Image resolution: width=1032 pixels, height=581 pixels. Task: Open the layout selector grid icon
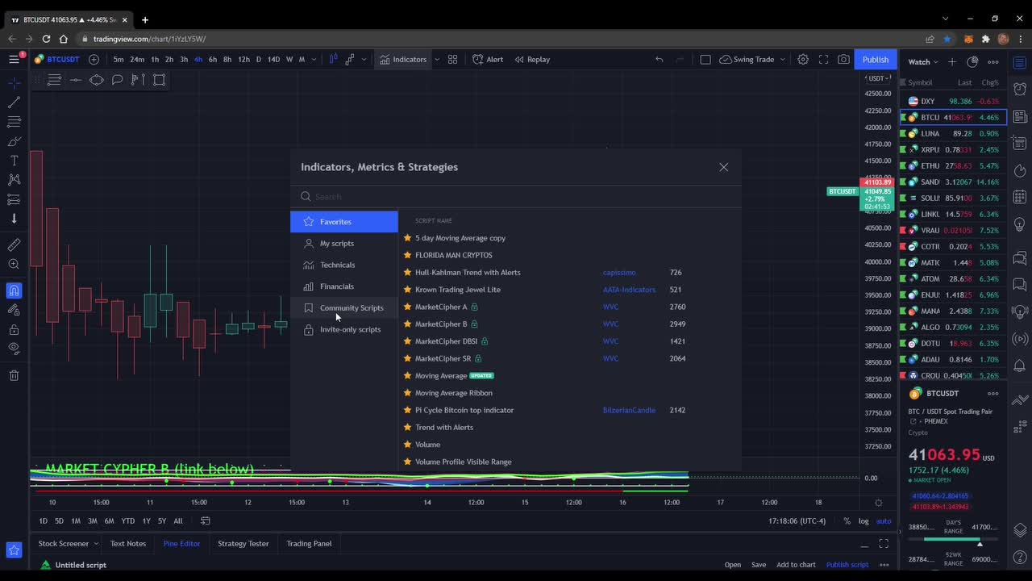pos(452,59)
